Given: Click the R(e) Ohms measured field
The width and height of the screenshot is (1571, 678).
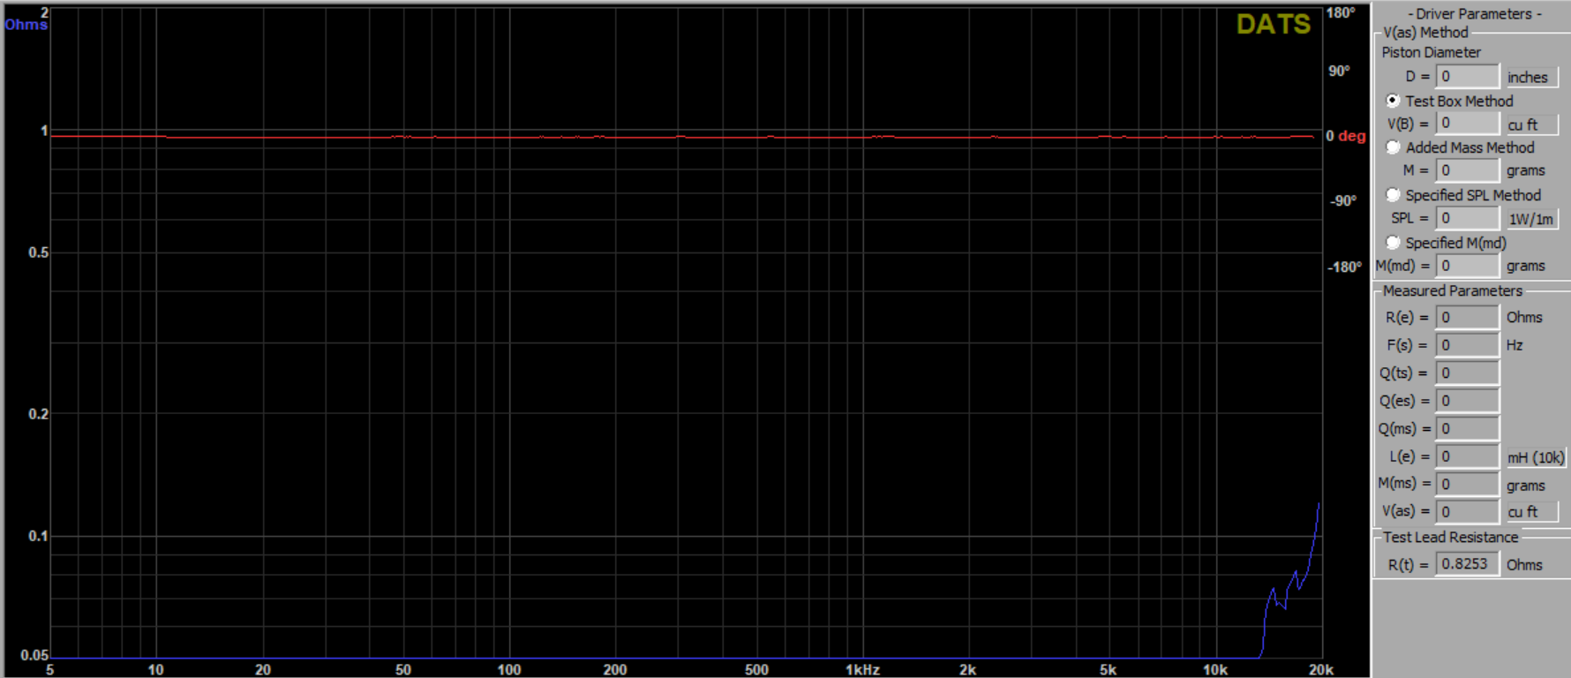Looking at the screenshot, I should coord(1467,317).
